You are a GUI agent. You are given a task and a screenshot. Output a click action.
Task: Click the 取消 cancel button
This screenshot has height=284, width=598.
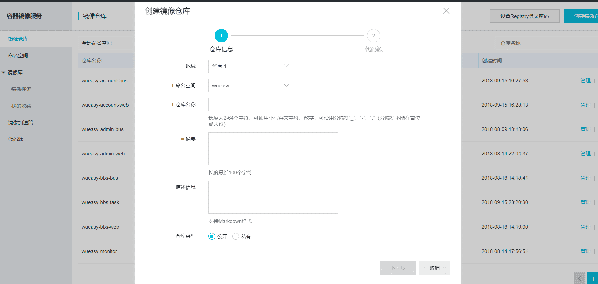434,268
